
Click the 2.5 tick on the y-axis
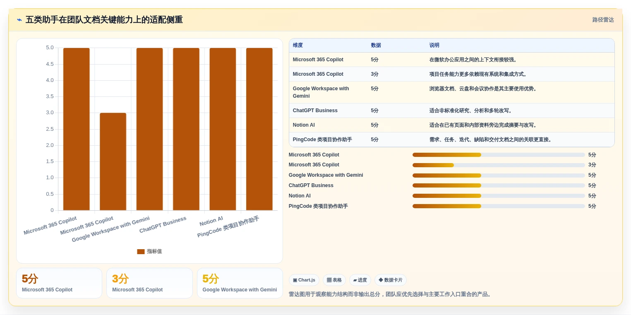[x=50, y=129]
